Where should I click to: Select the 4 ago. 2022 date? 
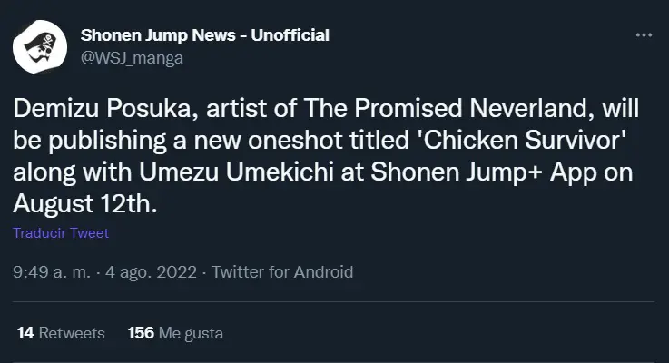[x=151, y=271]
